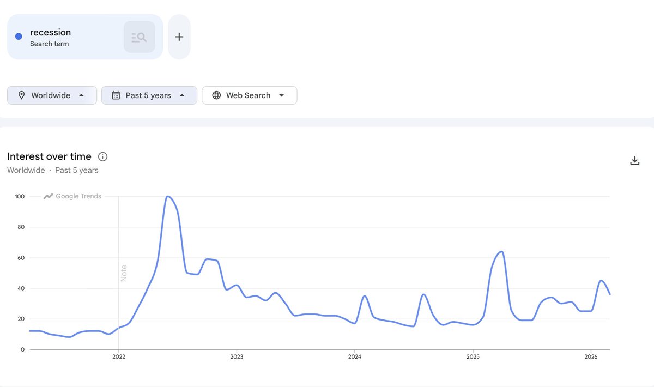This screenshot has height=387, width=654.
Task: Open the Web Search type dropdown
Action: pos(250,95)
